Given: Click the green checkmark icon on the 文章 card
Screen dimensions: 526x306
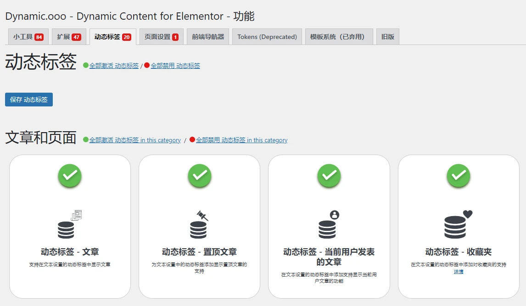Looking at the screenshot, I should click(x=69, y=176).
